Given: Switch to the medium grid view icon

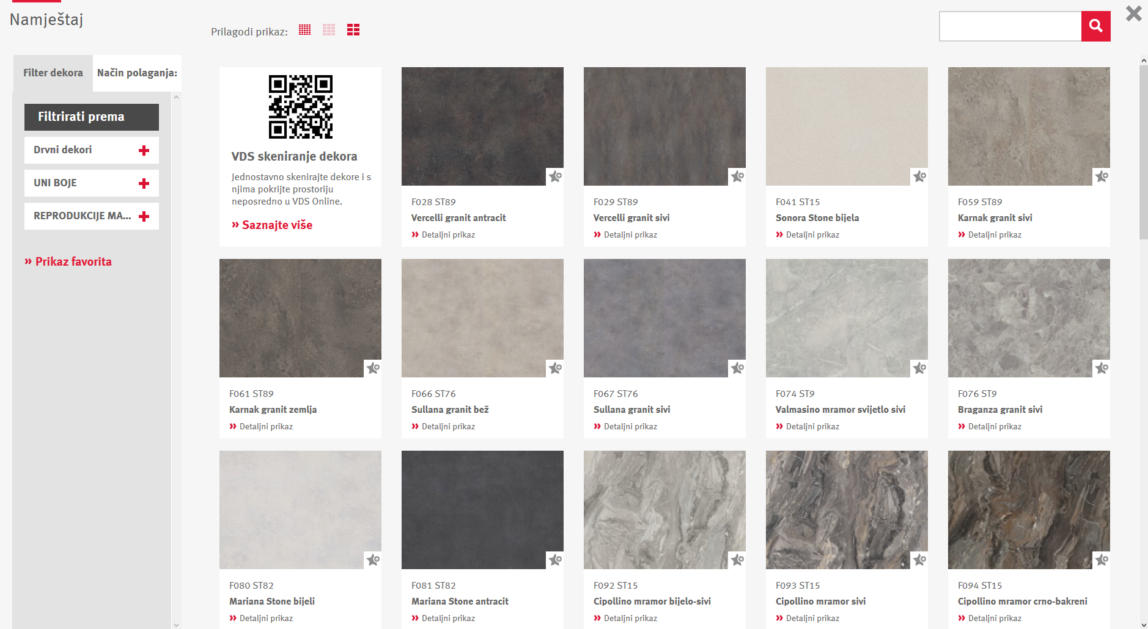Looking at the screenshot, I should click(329, 29).
